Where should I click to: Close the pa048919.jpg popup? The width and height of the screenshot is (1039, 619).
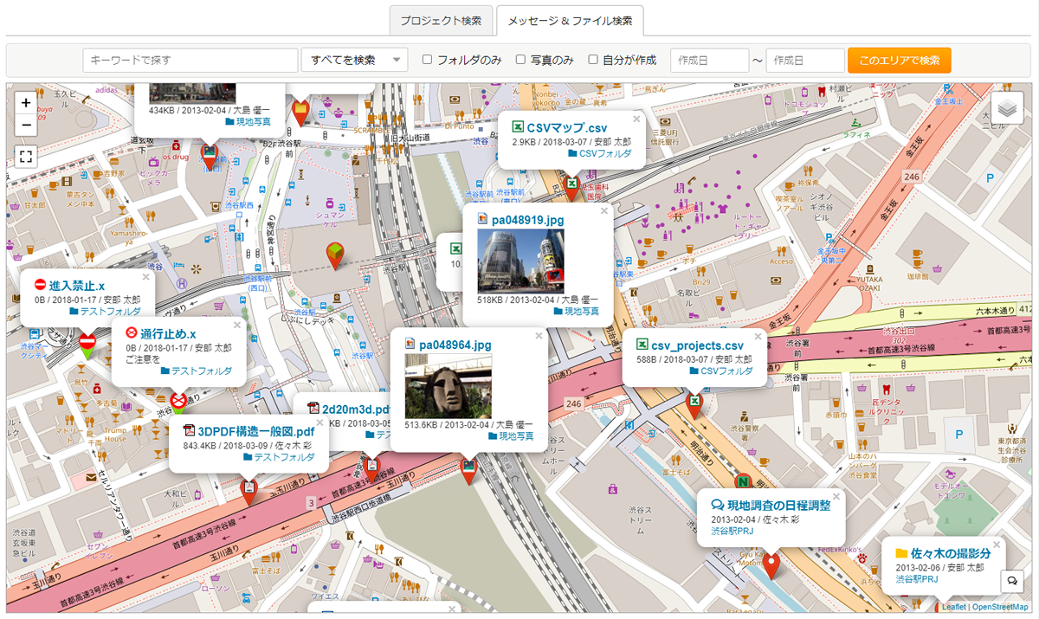click(603, 210)
